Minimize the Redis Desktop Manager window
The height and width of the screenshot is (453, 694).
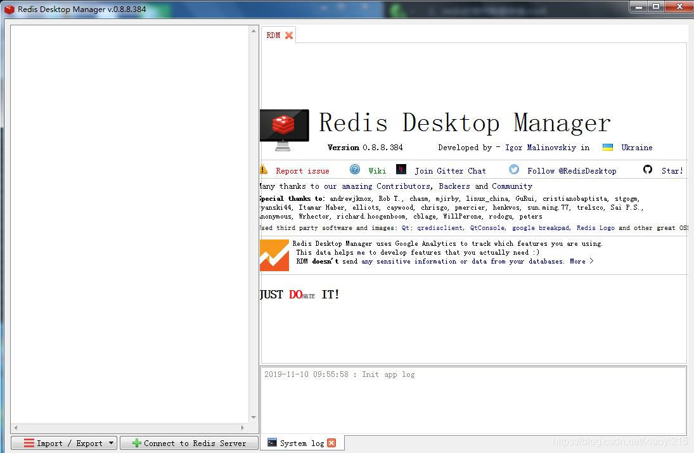point(639,6)
